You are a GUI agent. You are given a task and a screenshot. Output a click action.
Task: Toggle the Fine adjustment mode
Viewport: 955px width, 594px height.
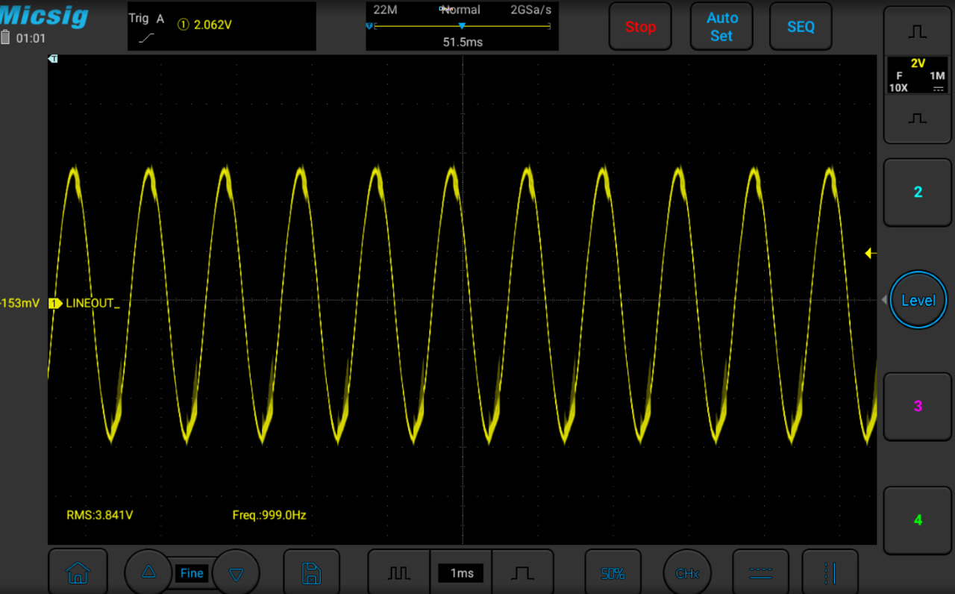(192, 573)
